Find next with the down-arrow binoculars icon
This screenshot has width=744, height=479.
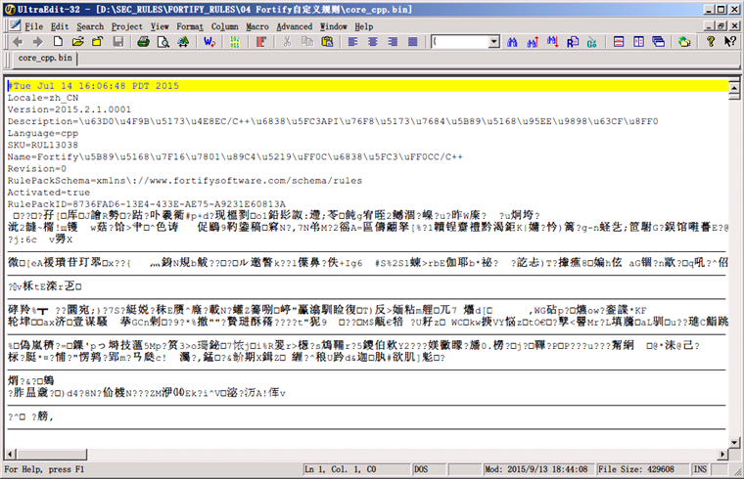click(x=552, y=42)
